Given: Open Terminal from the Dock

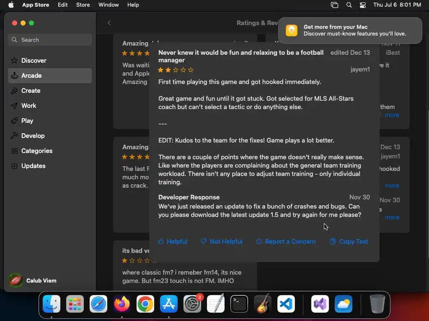Looking at the screenshot, I should pos(239,304).
